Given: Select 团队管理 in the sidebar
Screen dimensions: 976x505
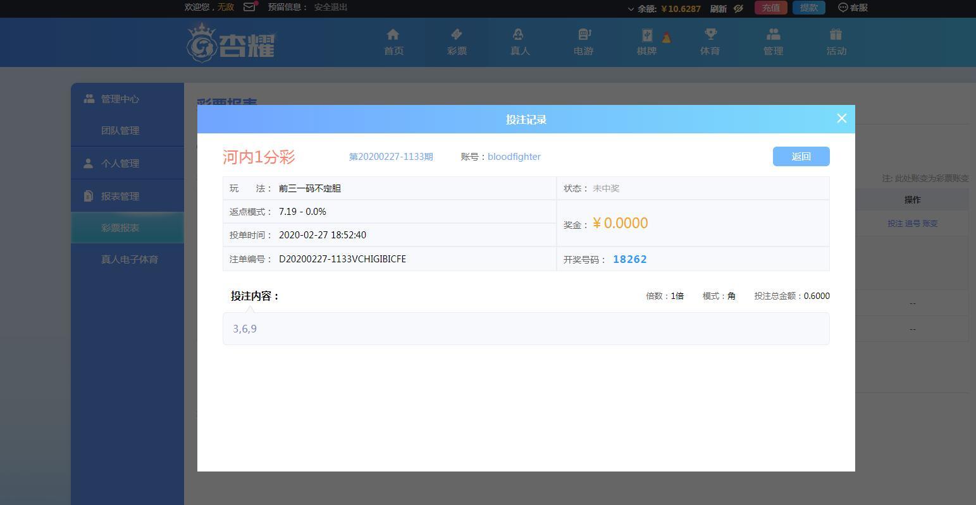Looking at the screenshot, I should 120,130.
